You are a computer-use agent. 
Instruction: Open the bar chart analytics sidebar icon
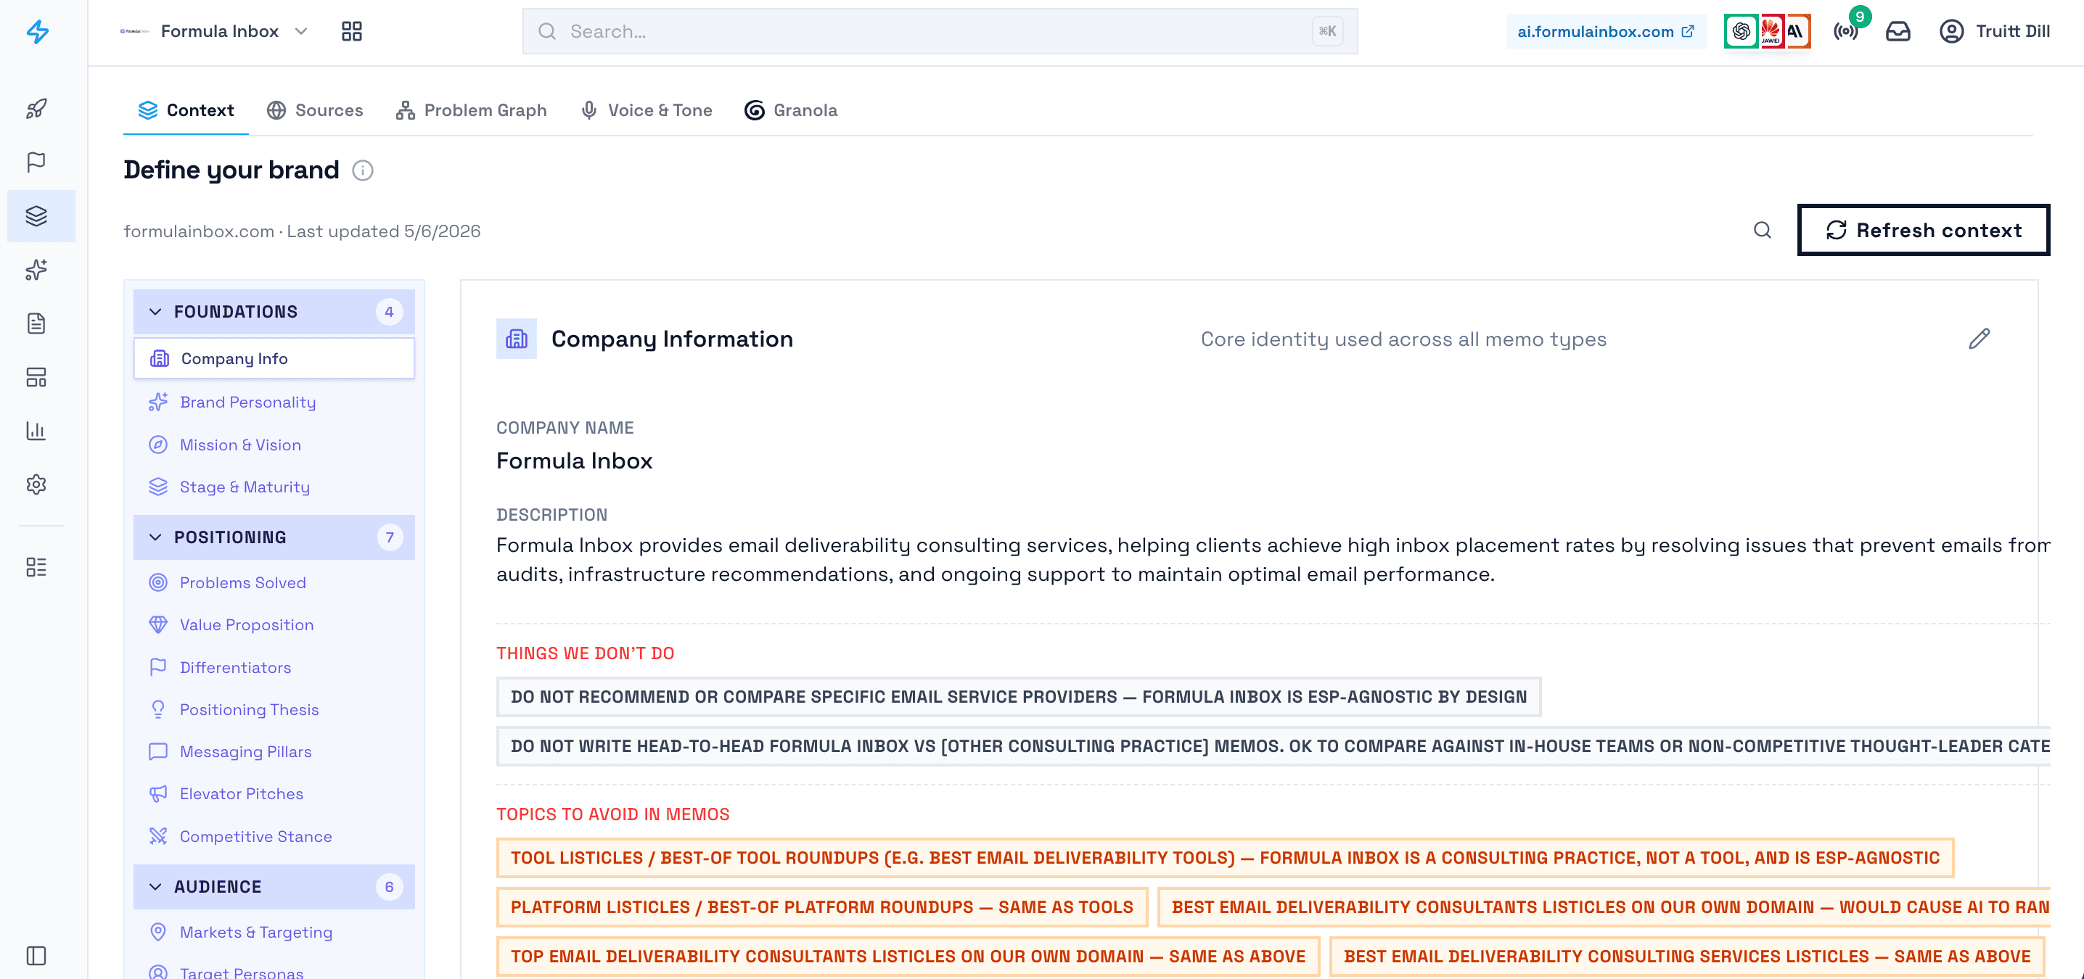coord(36,431)
